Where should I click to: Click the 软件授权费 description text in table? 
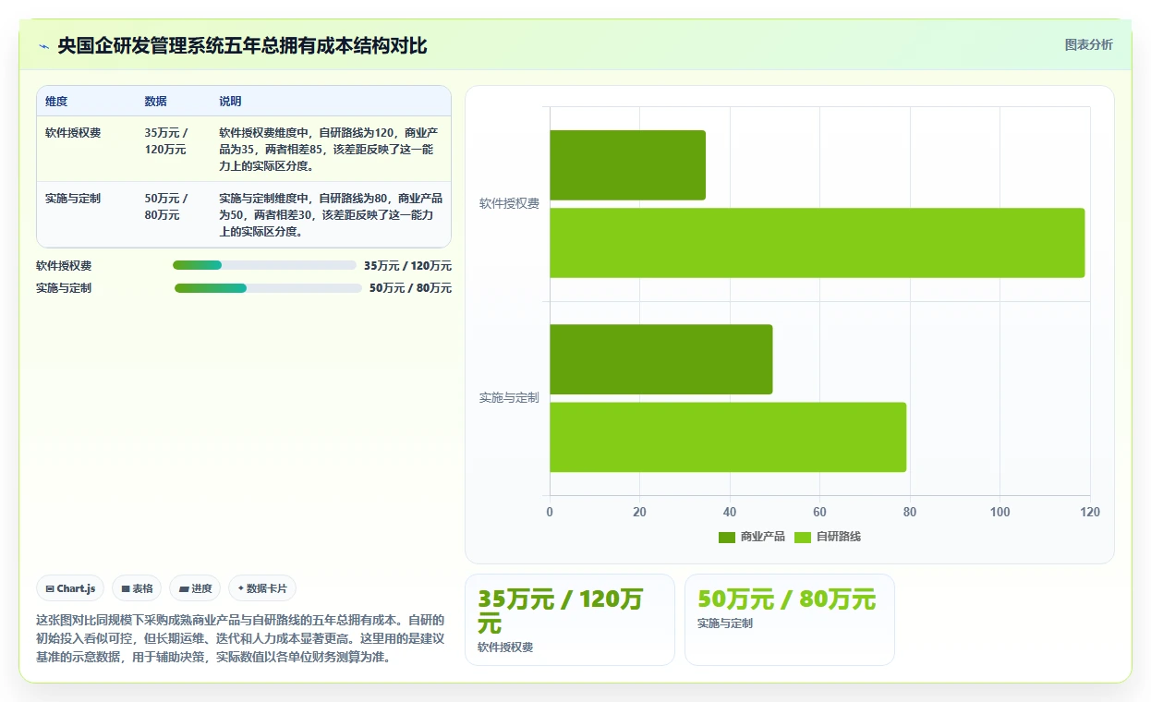coord(331,150)
